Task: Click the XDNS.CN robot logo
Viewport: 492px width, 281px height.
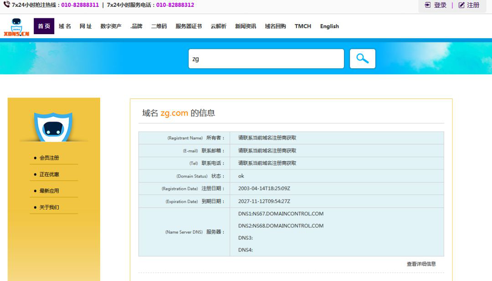Action: 16,27
